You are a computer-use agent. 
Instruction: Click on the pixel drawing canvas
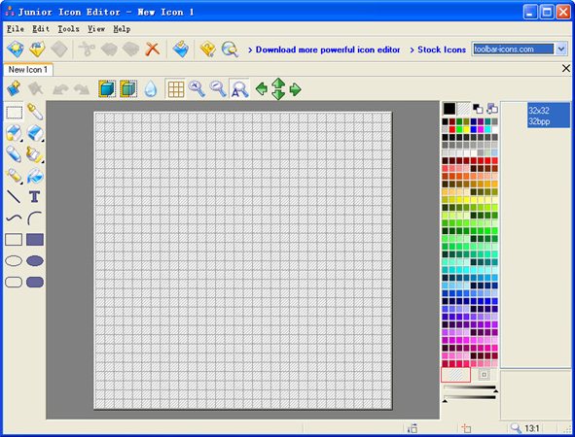(x=243, y=260)
